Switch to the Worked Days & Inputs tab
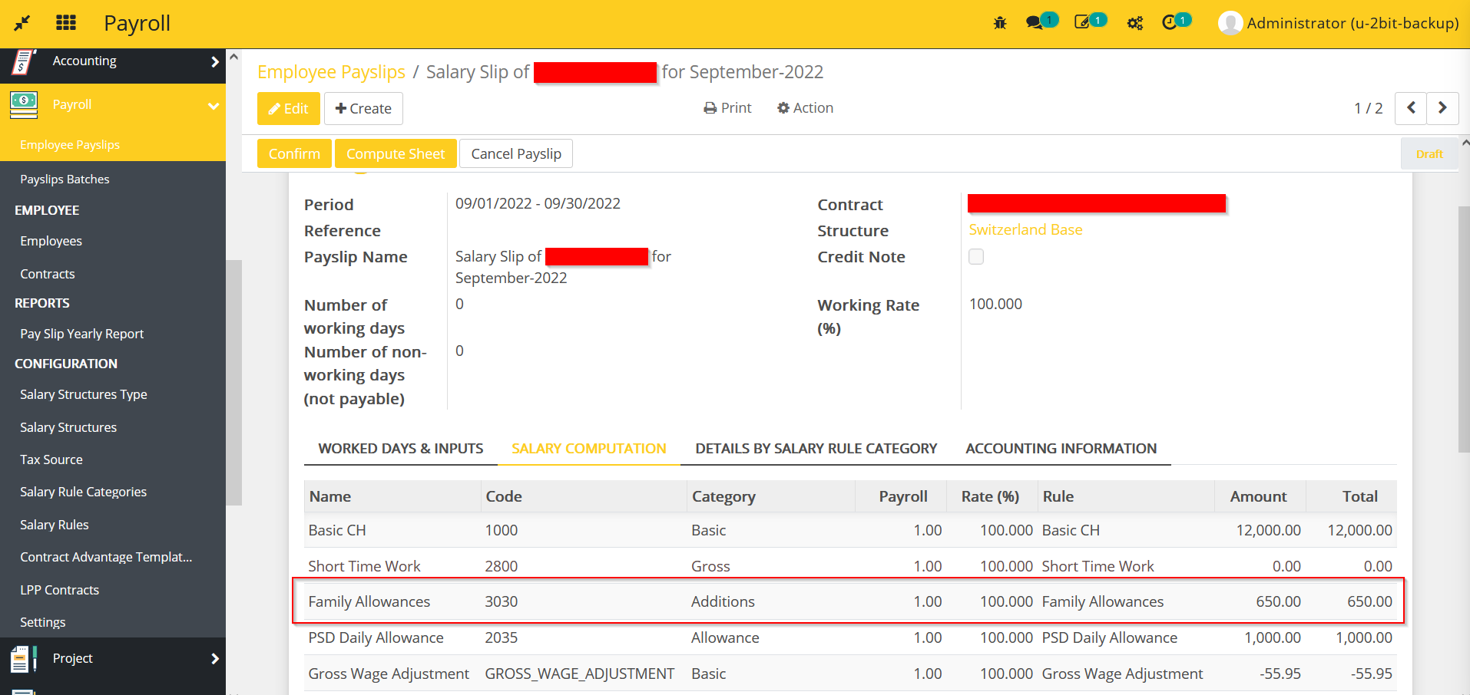The width and height of the screenshot is (1470, 695). coord(399,448)
